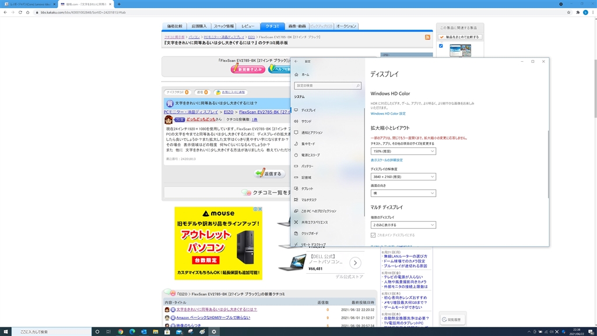Viewport: 597px width, 336px height.
Task: Open File Explorer from taskbar
Action: point(155,332)
